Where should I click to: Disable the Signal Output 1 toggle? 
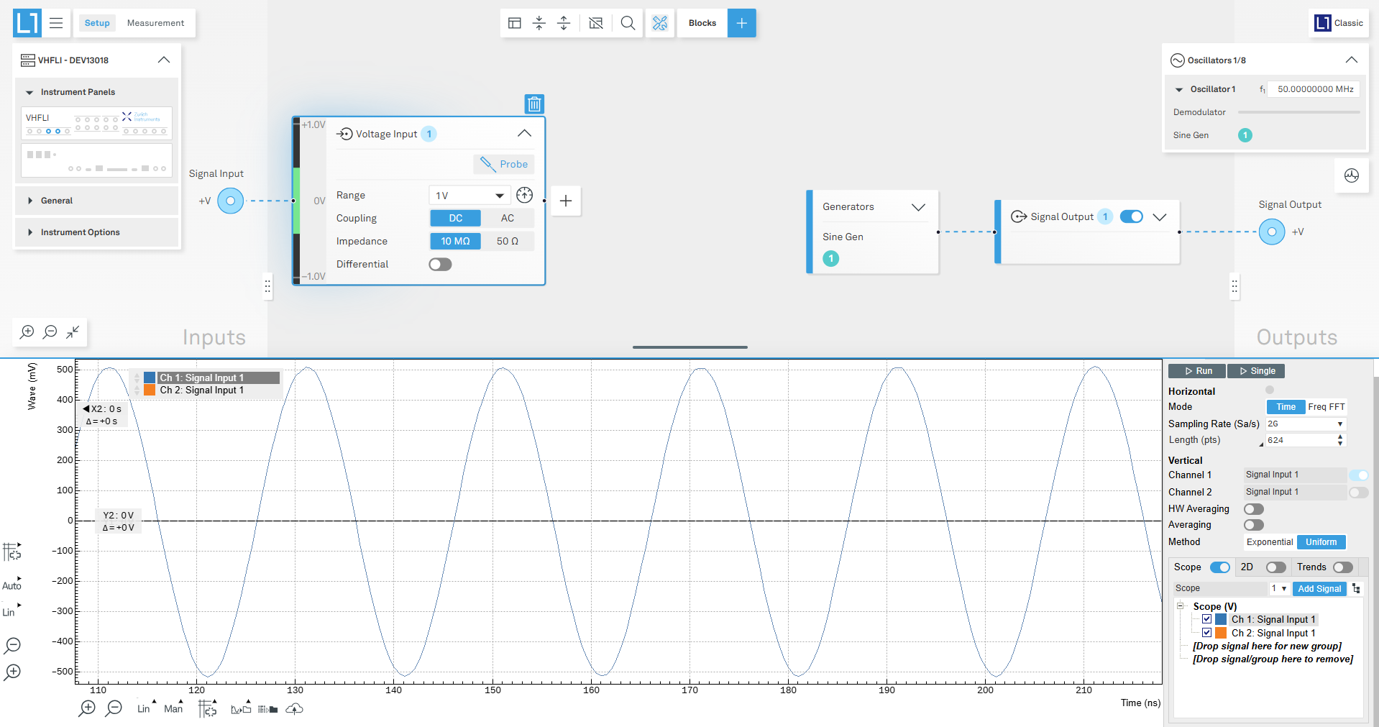click(x=1131, y=216)
